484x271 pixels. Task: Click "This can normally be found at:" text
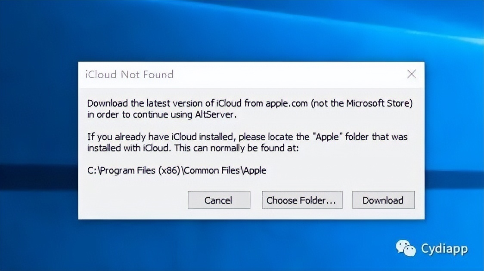(245, 148)
